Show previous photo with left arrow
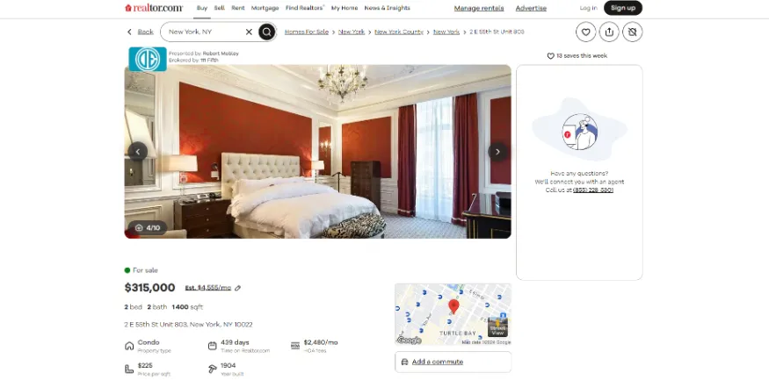The image size is (769, 380). coord(138,152)
